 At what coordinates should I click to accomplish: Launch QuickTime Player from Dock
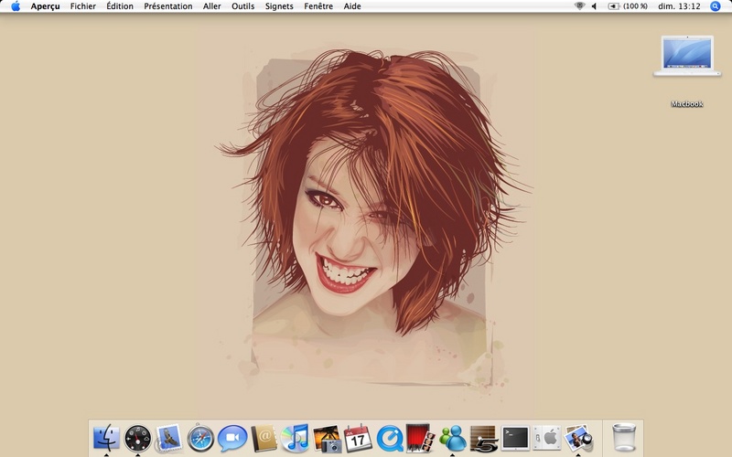pyautogui.click(x=390, y=439)
